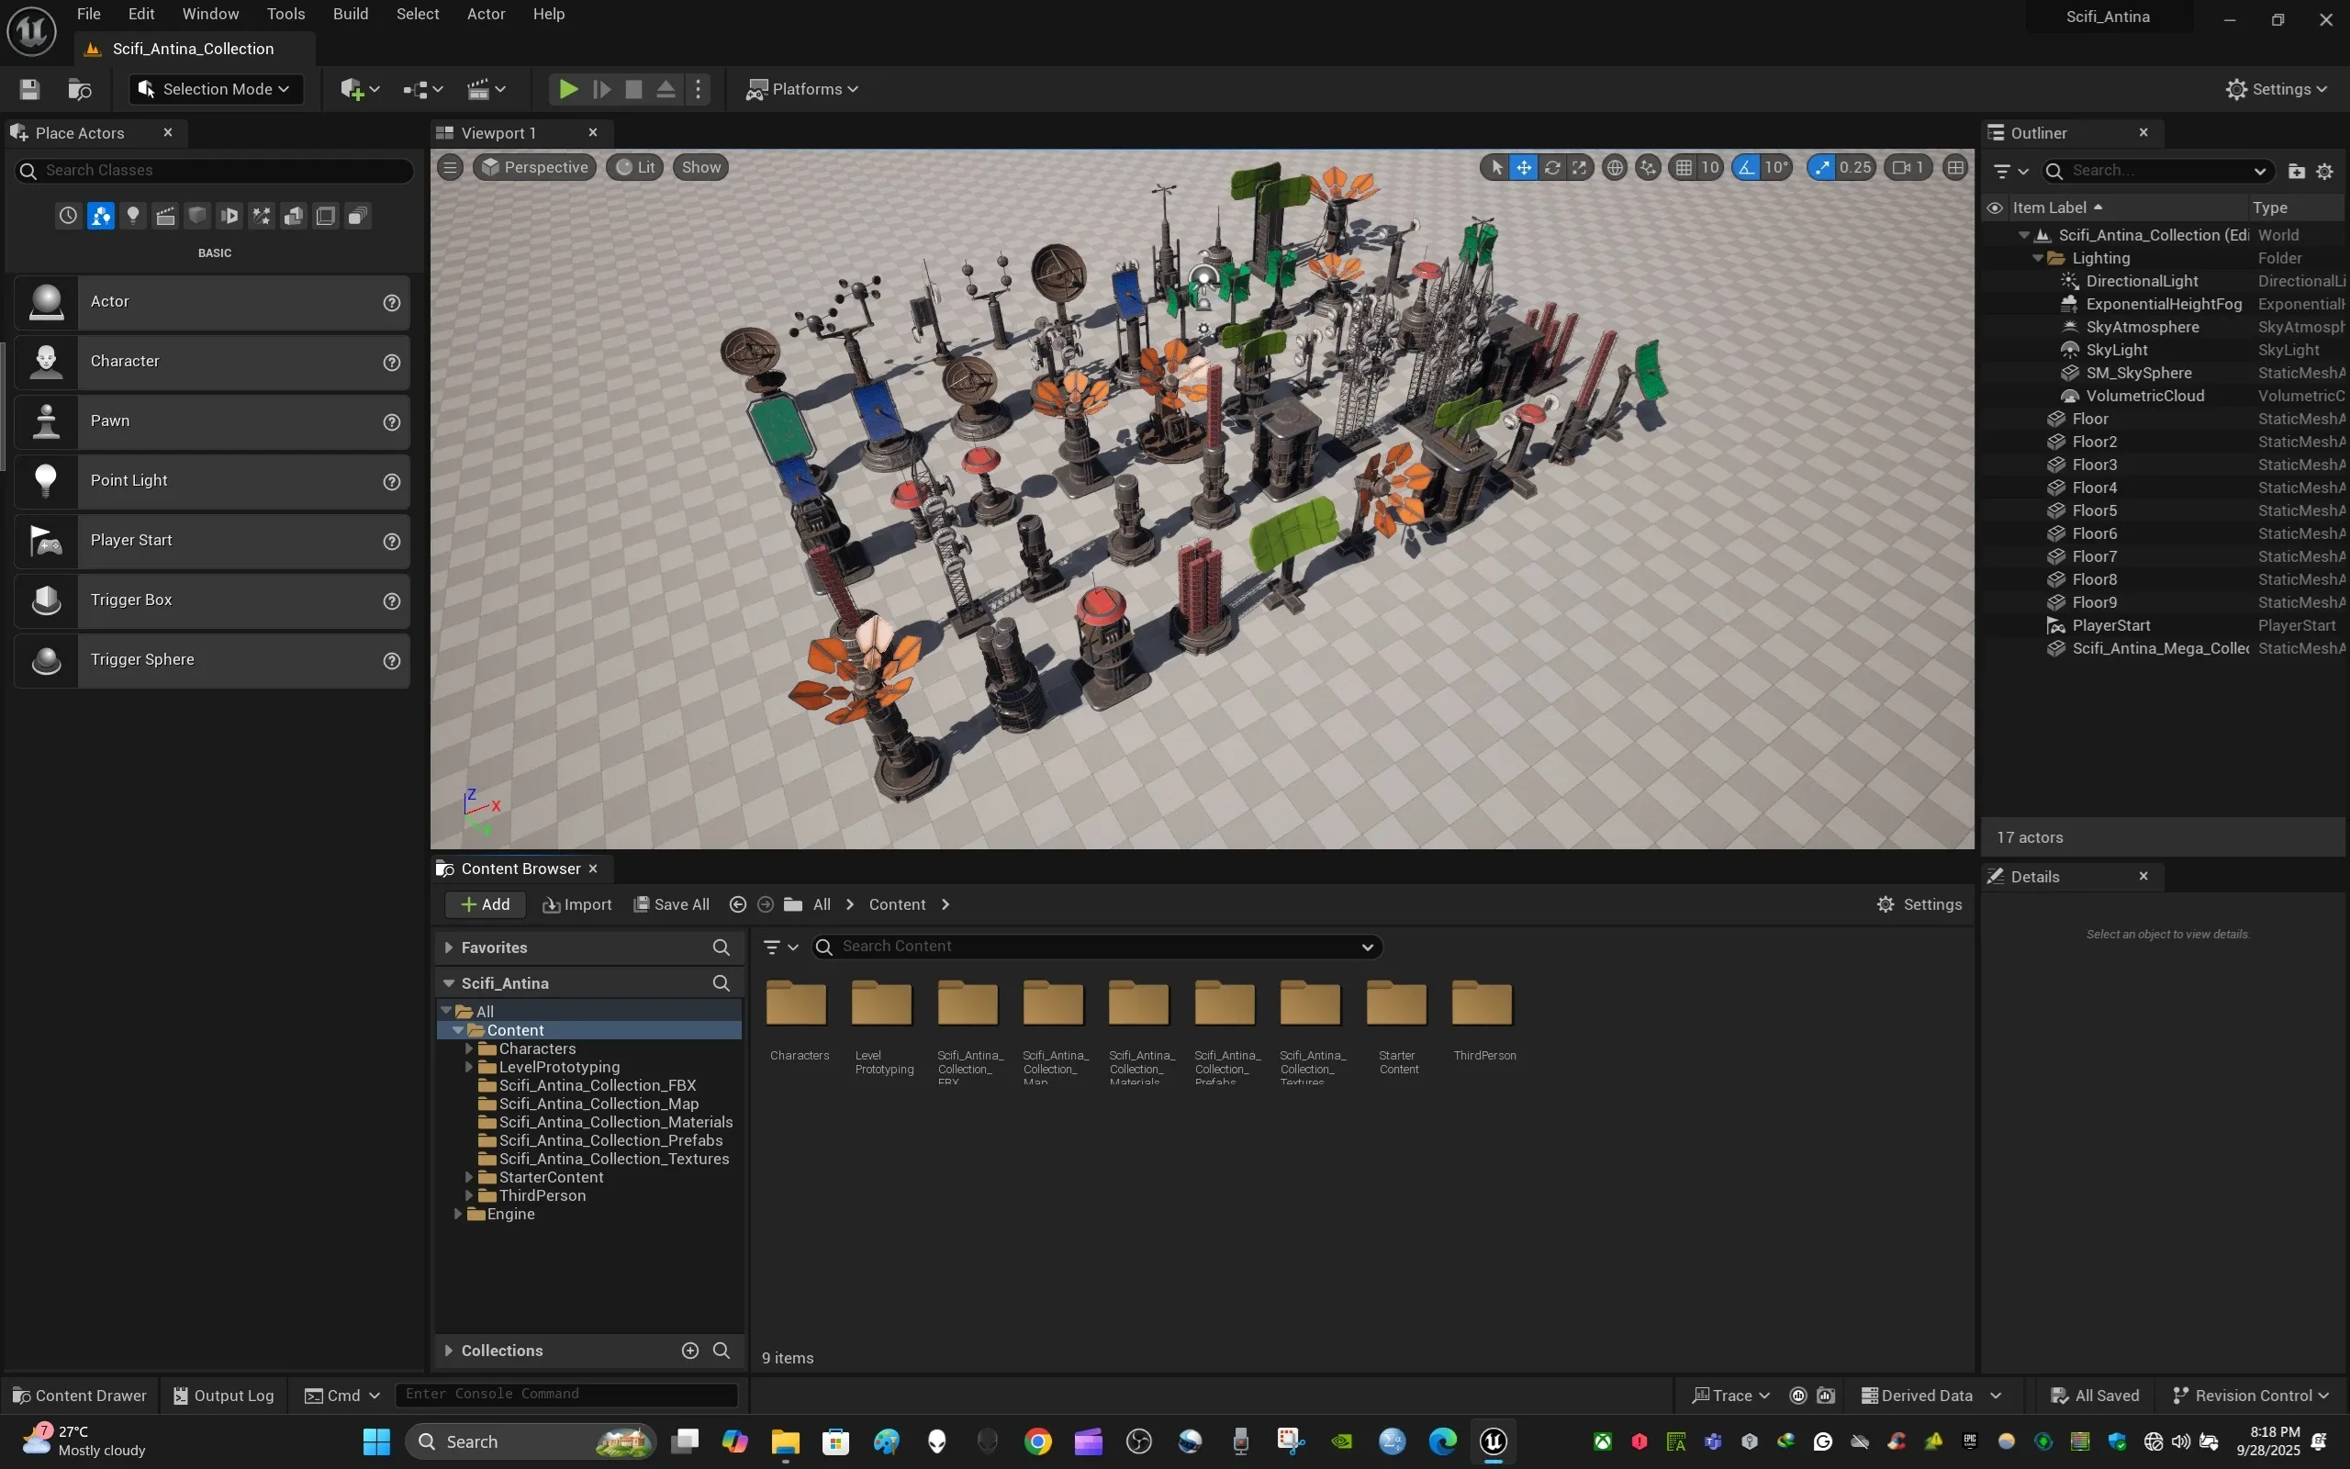Expand the StarterContent folder tree node

tap(469, 1178)
